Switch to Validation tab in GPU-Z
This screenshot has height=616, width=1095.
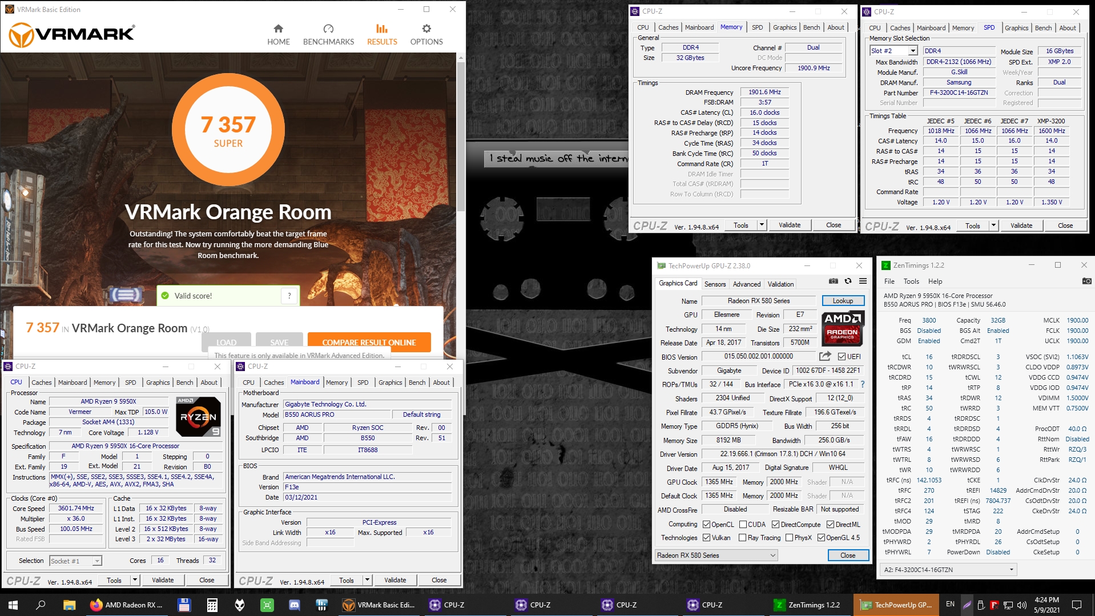780,284
